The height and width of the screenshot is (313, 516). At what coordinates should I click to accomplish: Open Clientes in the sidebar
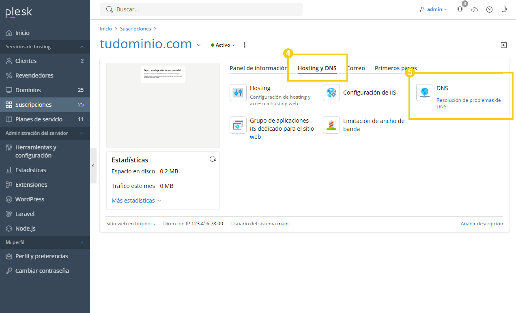point(45,61)
